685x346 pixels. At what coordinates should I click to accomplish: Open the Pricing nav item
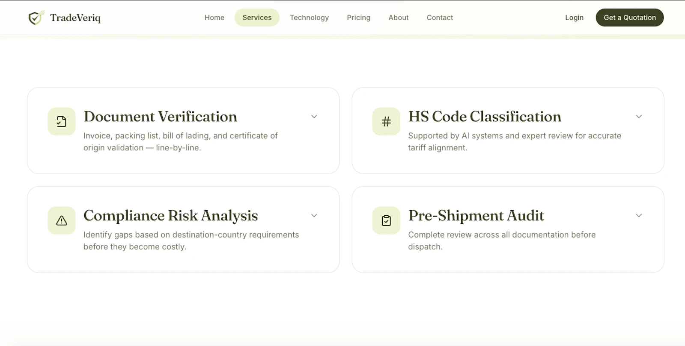(359, 18)
